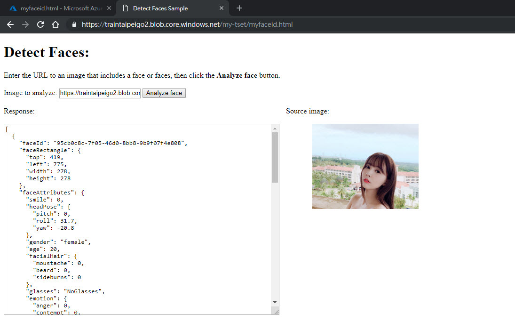This screenshot has width=515, height=330.
Task: Click the "age": 20 line
Action: coord(43,249)
